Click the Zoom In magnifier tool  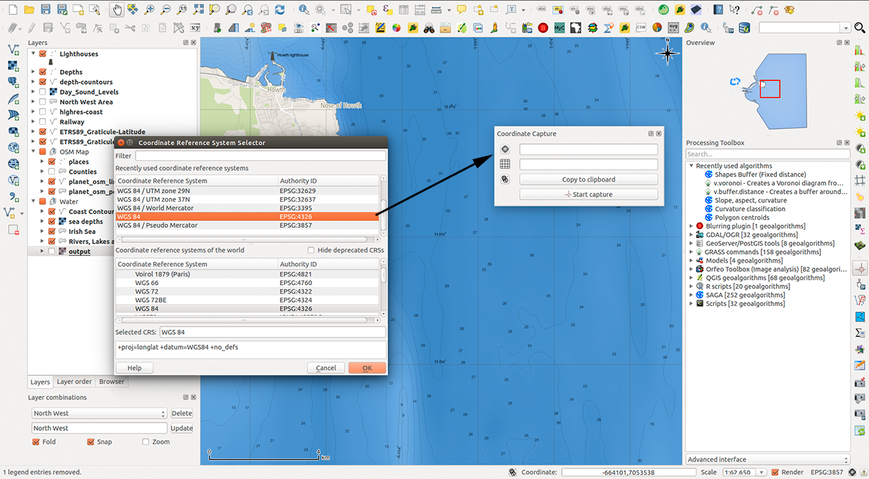(149, 10)
